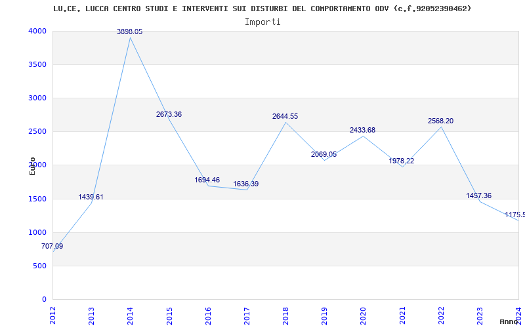
Task: Select the 2568.20 data point label
Action: point(440,121)
